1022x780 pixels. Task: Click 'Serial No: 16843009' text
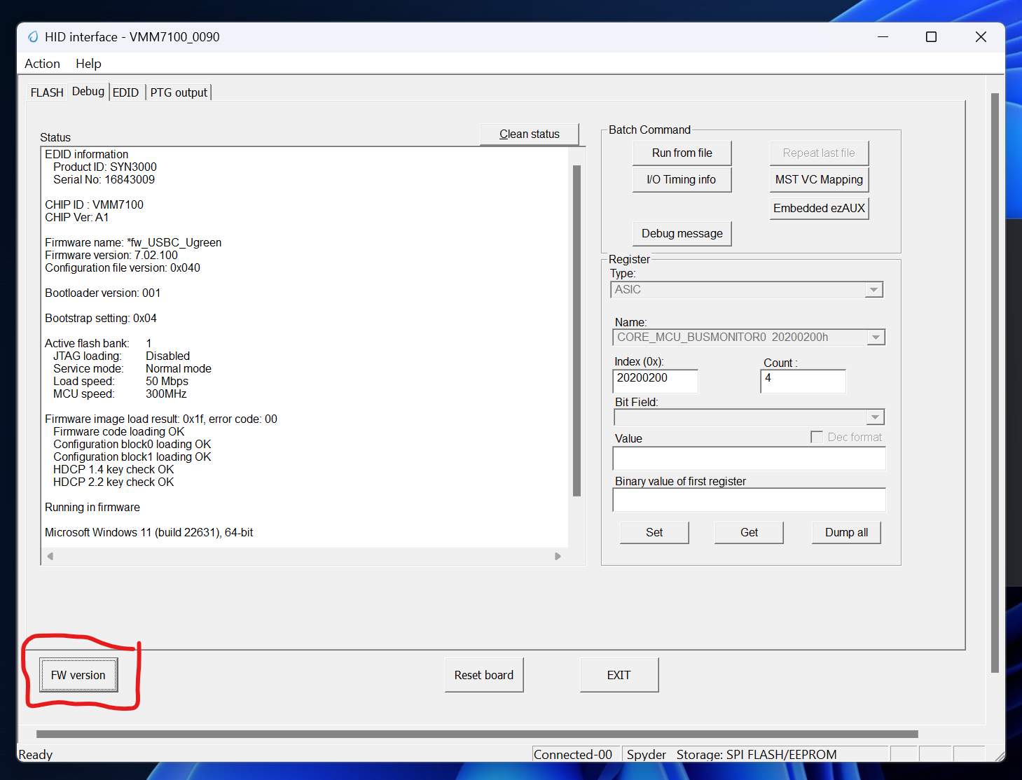tap(104, 179)
